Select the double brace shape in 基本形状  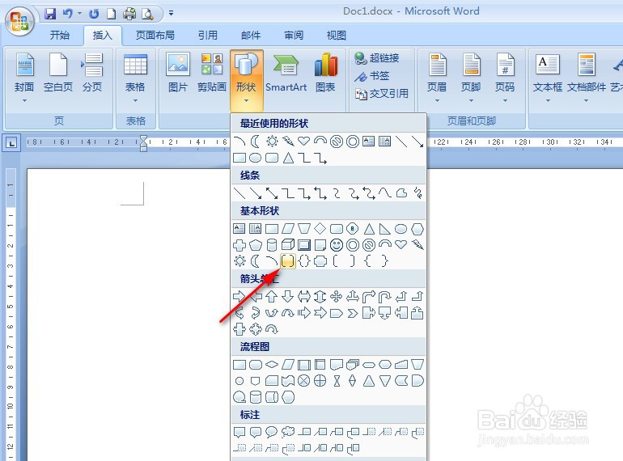(x=304, y=261)
